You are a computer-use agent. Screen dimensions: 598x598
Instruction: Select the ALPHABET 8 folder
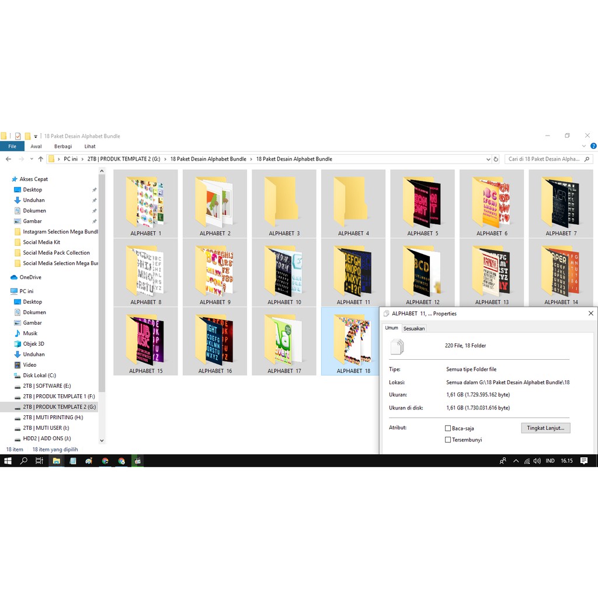pyautogui.click(x=145, y=273)
